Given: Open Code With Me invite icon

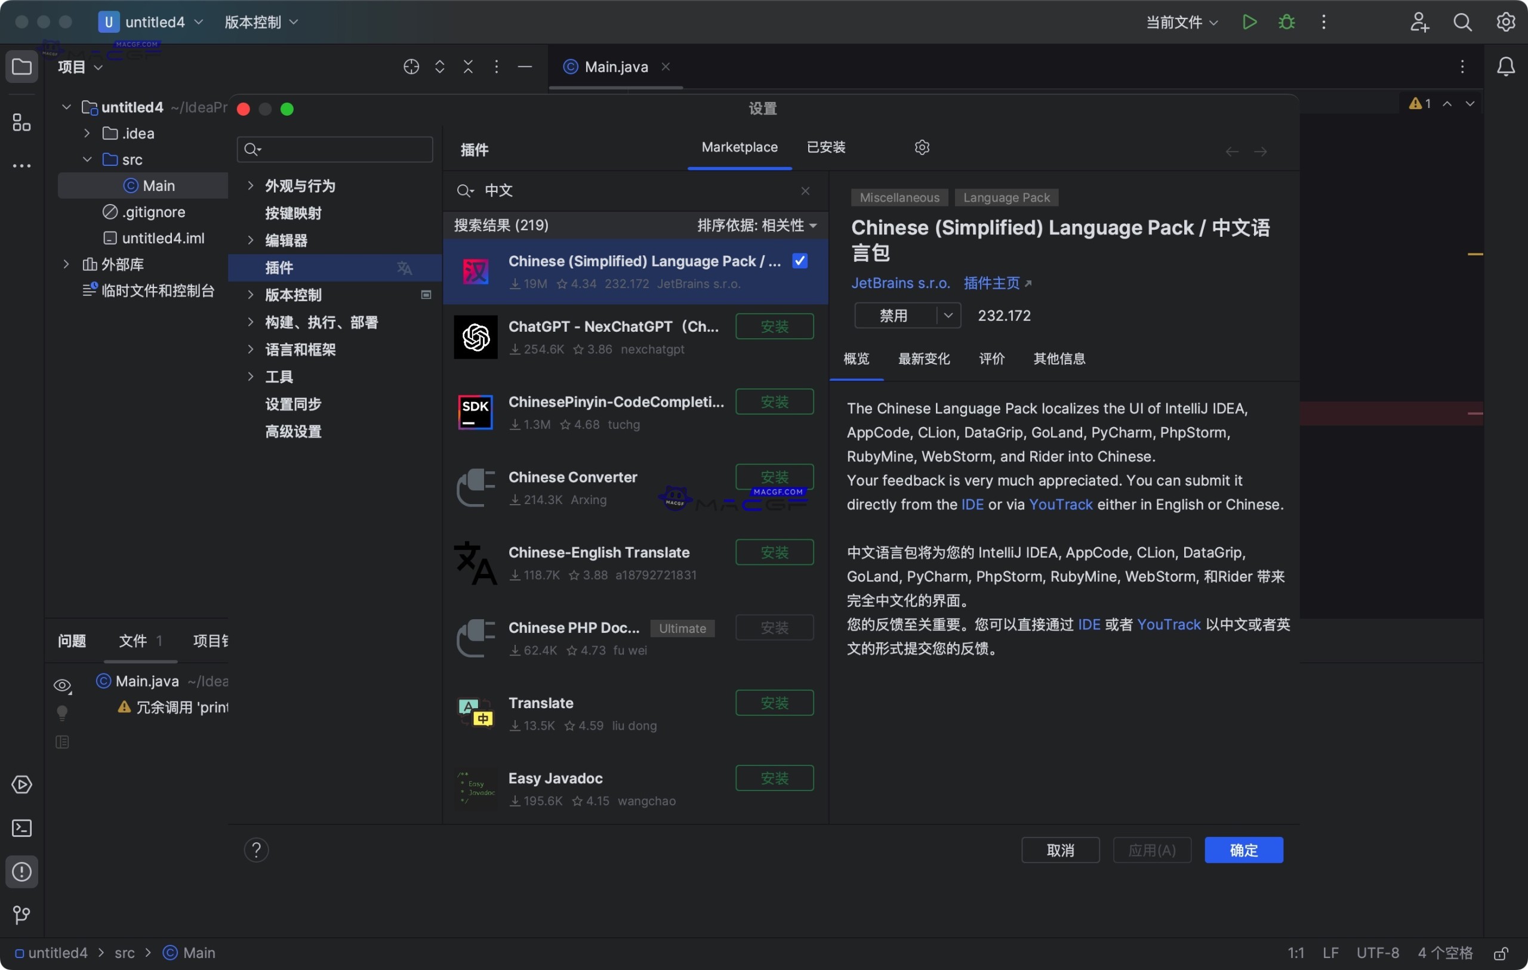Looking at the screenshot, I should click(1419, 21).
